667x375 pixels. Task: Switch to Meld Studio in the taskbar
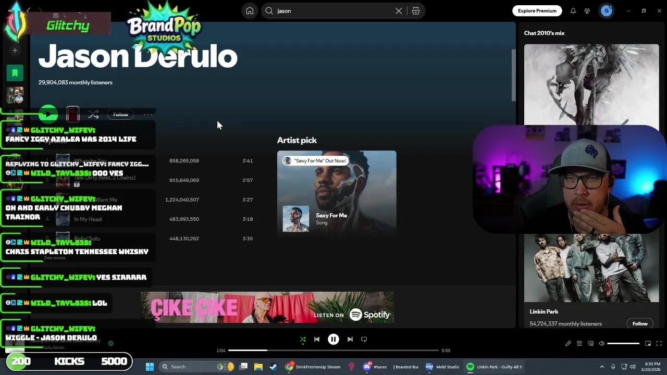tap(442, 367)
